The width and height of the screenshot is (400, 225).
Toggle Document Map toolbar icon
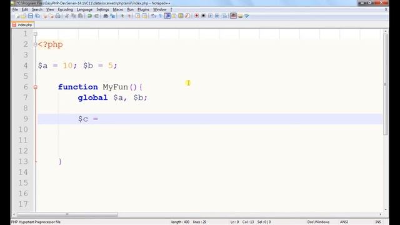[181, 16]
